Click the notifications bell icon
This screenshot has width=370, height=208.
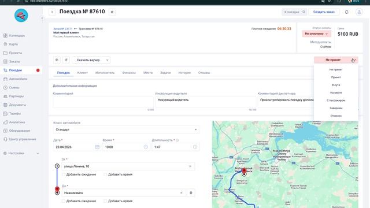[x=347, y=12]
